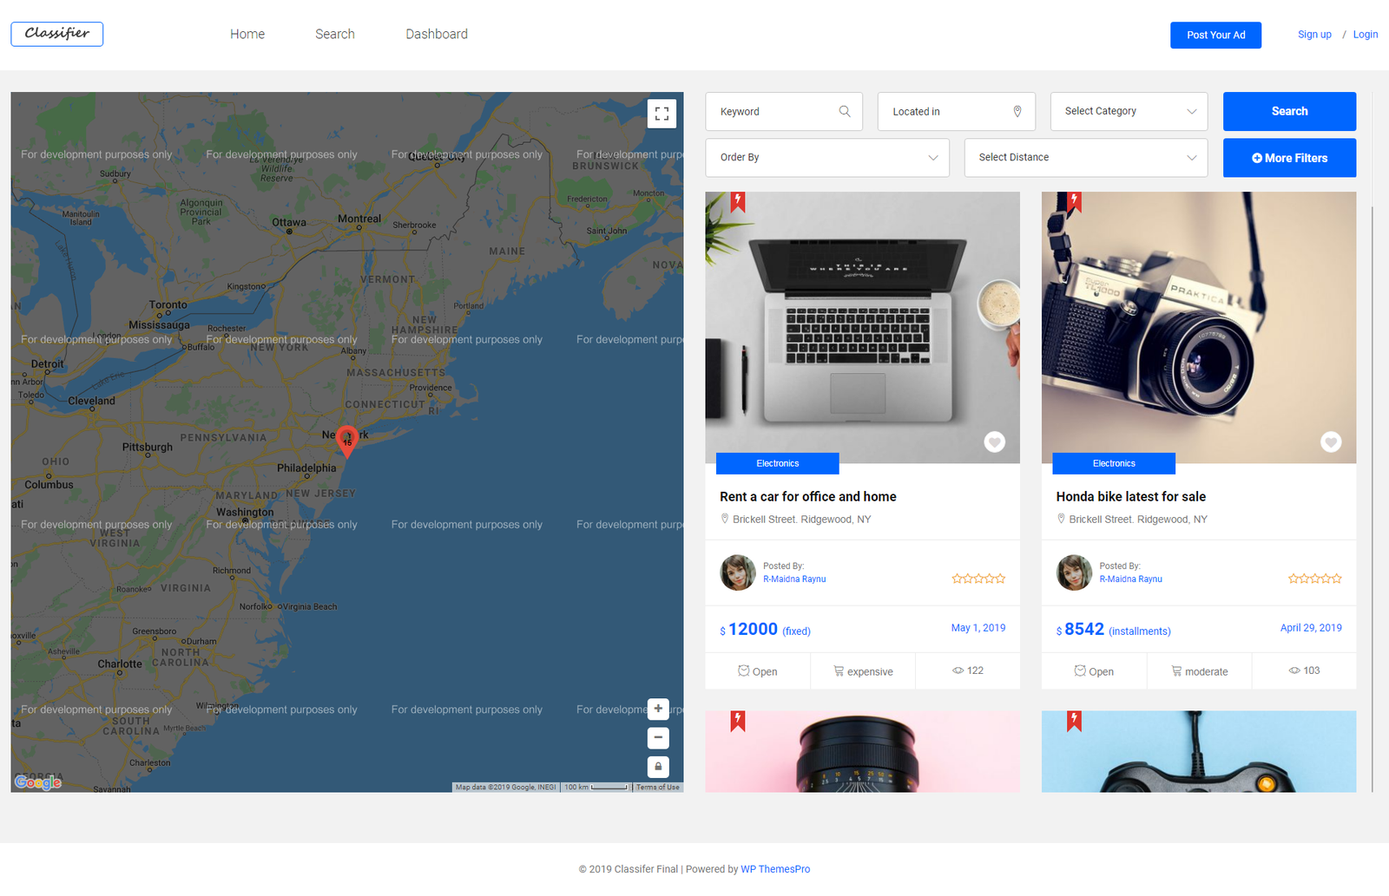Viewport: 1389px width, 896px height.
Task: Zoom out on the map
Action: pyautogui.click(x=658, y=738)
